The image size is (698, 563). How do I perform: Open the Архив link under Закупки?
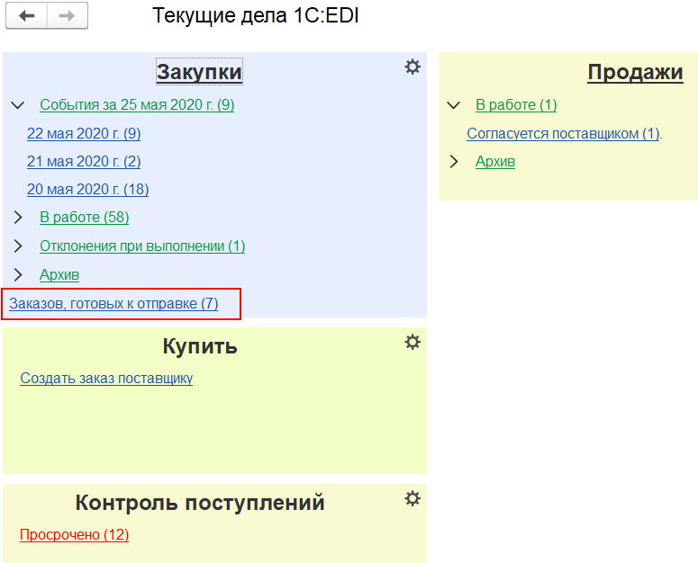click(59, 274)
